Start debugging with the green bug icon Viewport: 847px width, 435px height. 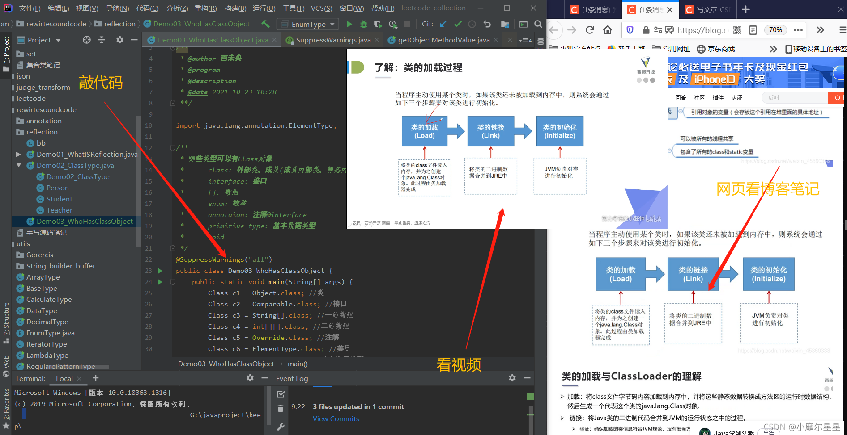point(364,24)
